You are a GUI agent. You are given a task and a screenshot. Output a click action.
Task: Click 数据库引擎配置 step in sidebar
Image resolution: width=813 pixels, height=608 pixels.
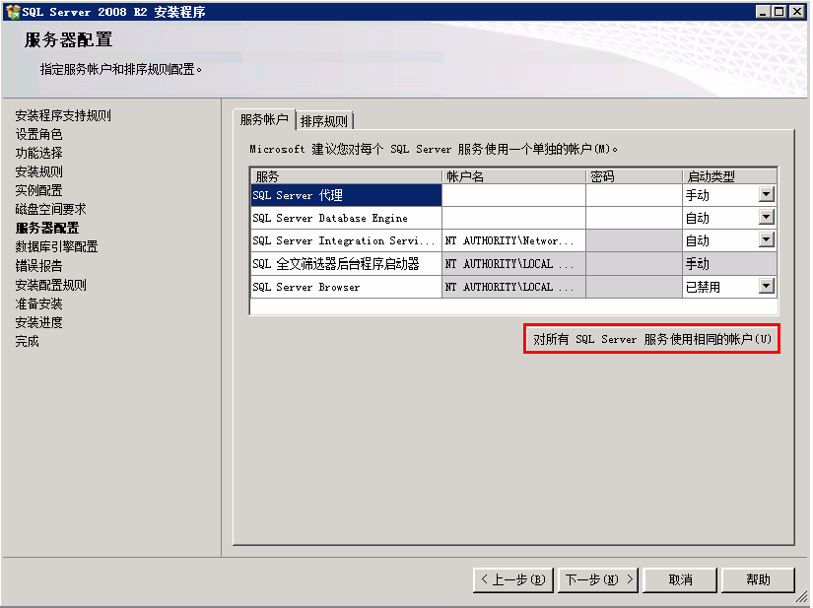point(56,246)
